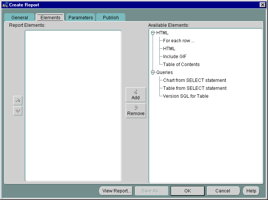Click the move up arrow button
The image size is (268, 200).
(x=18, y=100)
